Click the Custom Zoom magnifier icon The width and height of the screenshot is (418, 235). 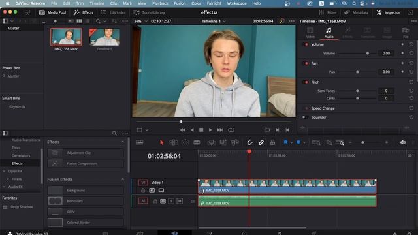[x=340, y=142]
